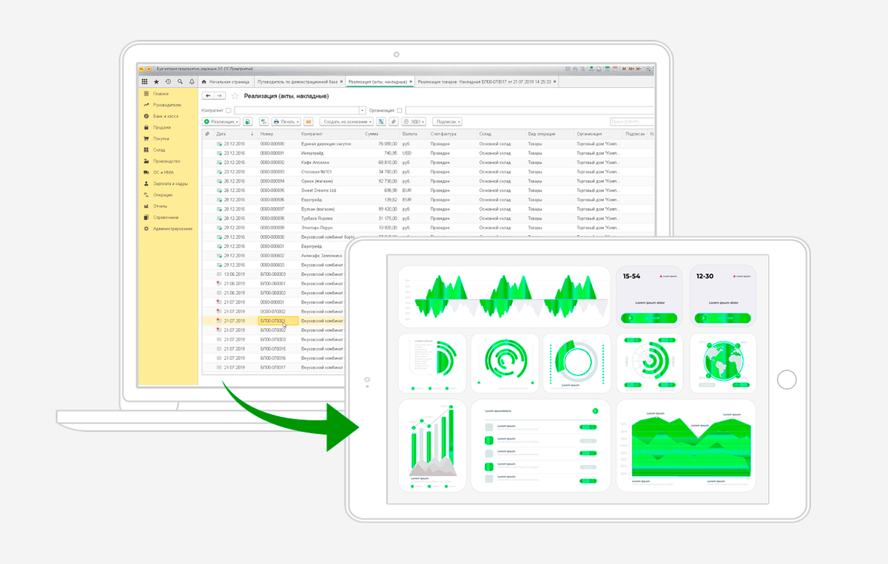Image resolution: width=888 pixels, height=564 pixels.
Task: Toggle the Контрагент filter checkbox
Action: pos(228,110)
